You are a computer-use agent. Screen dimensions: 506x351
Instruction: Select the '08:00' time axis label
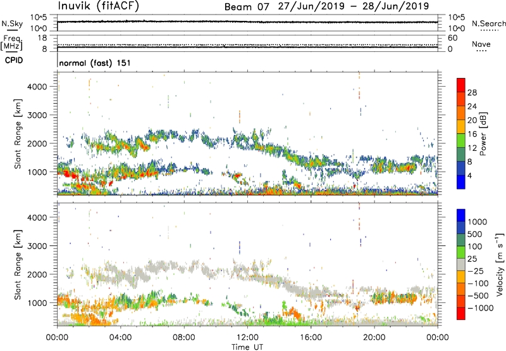click(x=183, y=338)
